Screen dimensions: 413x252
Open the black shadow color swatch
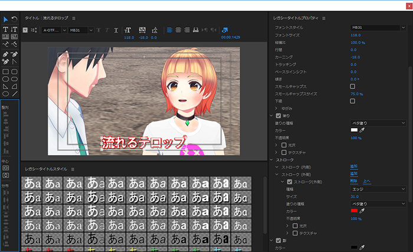tap(354, 247)
